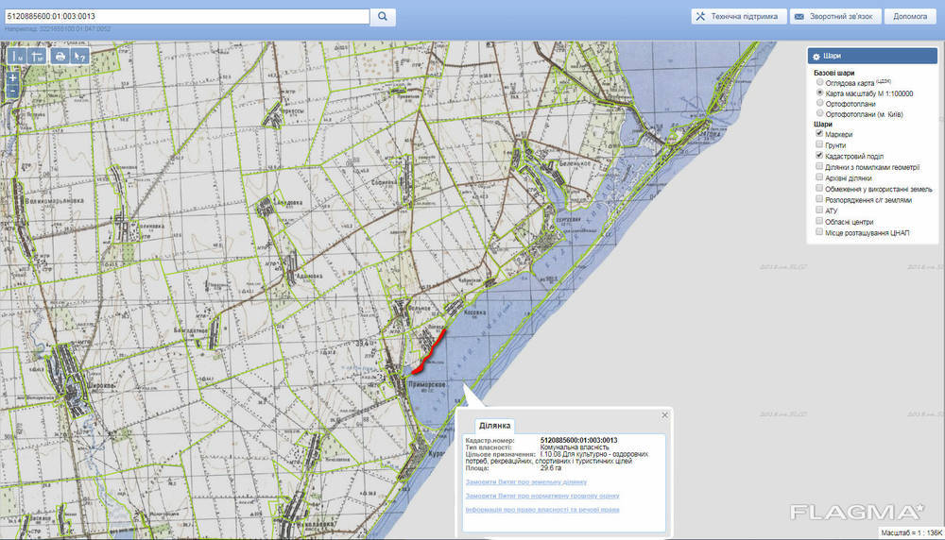
Task: Open the Допомога help button
Action: [910, 16]
